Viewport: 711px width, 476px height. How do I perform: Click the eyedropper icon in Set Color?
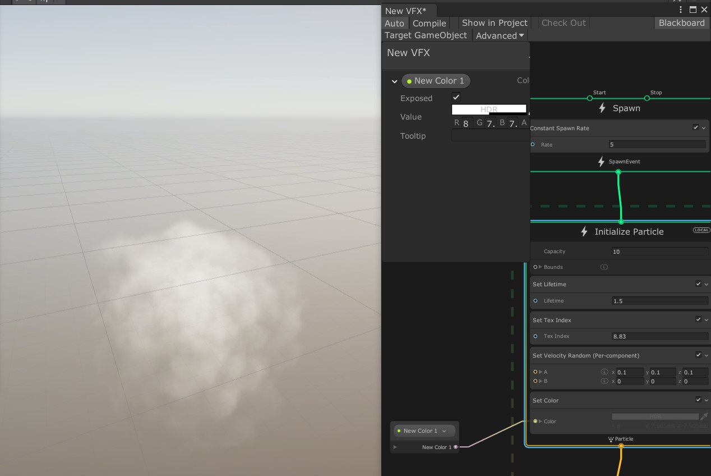click(x=704, y=417)
